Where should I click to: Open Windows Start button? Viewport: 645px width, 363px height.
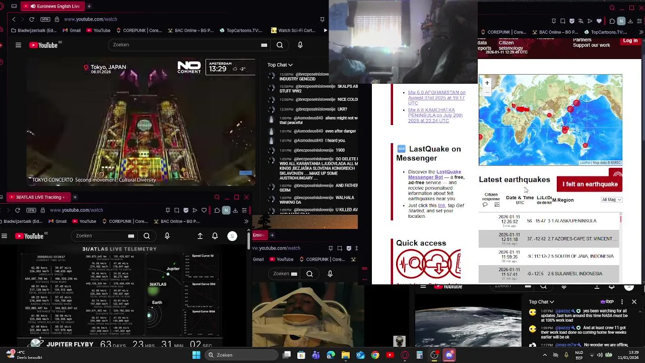pos(196,355)
